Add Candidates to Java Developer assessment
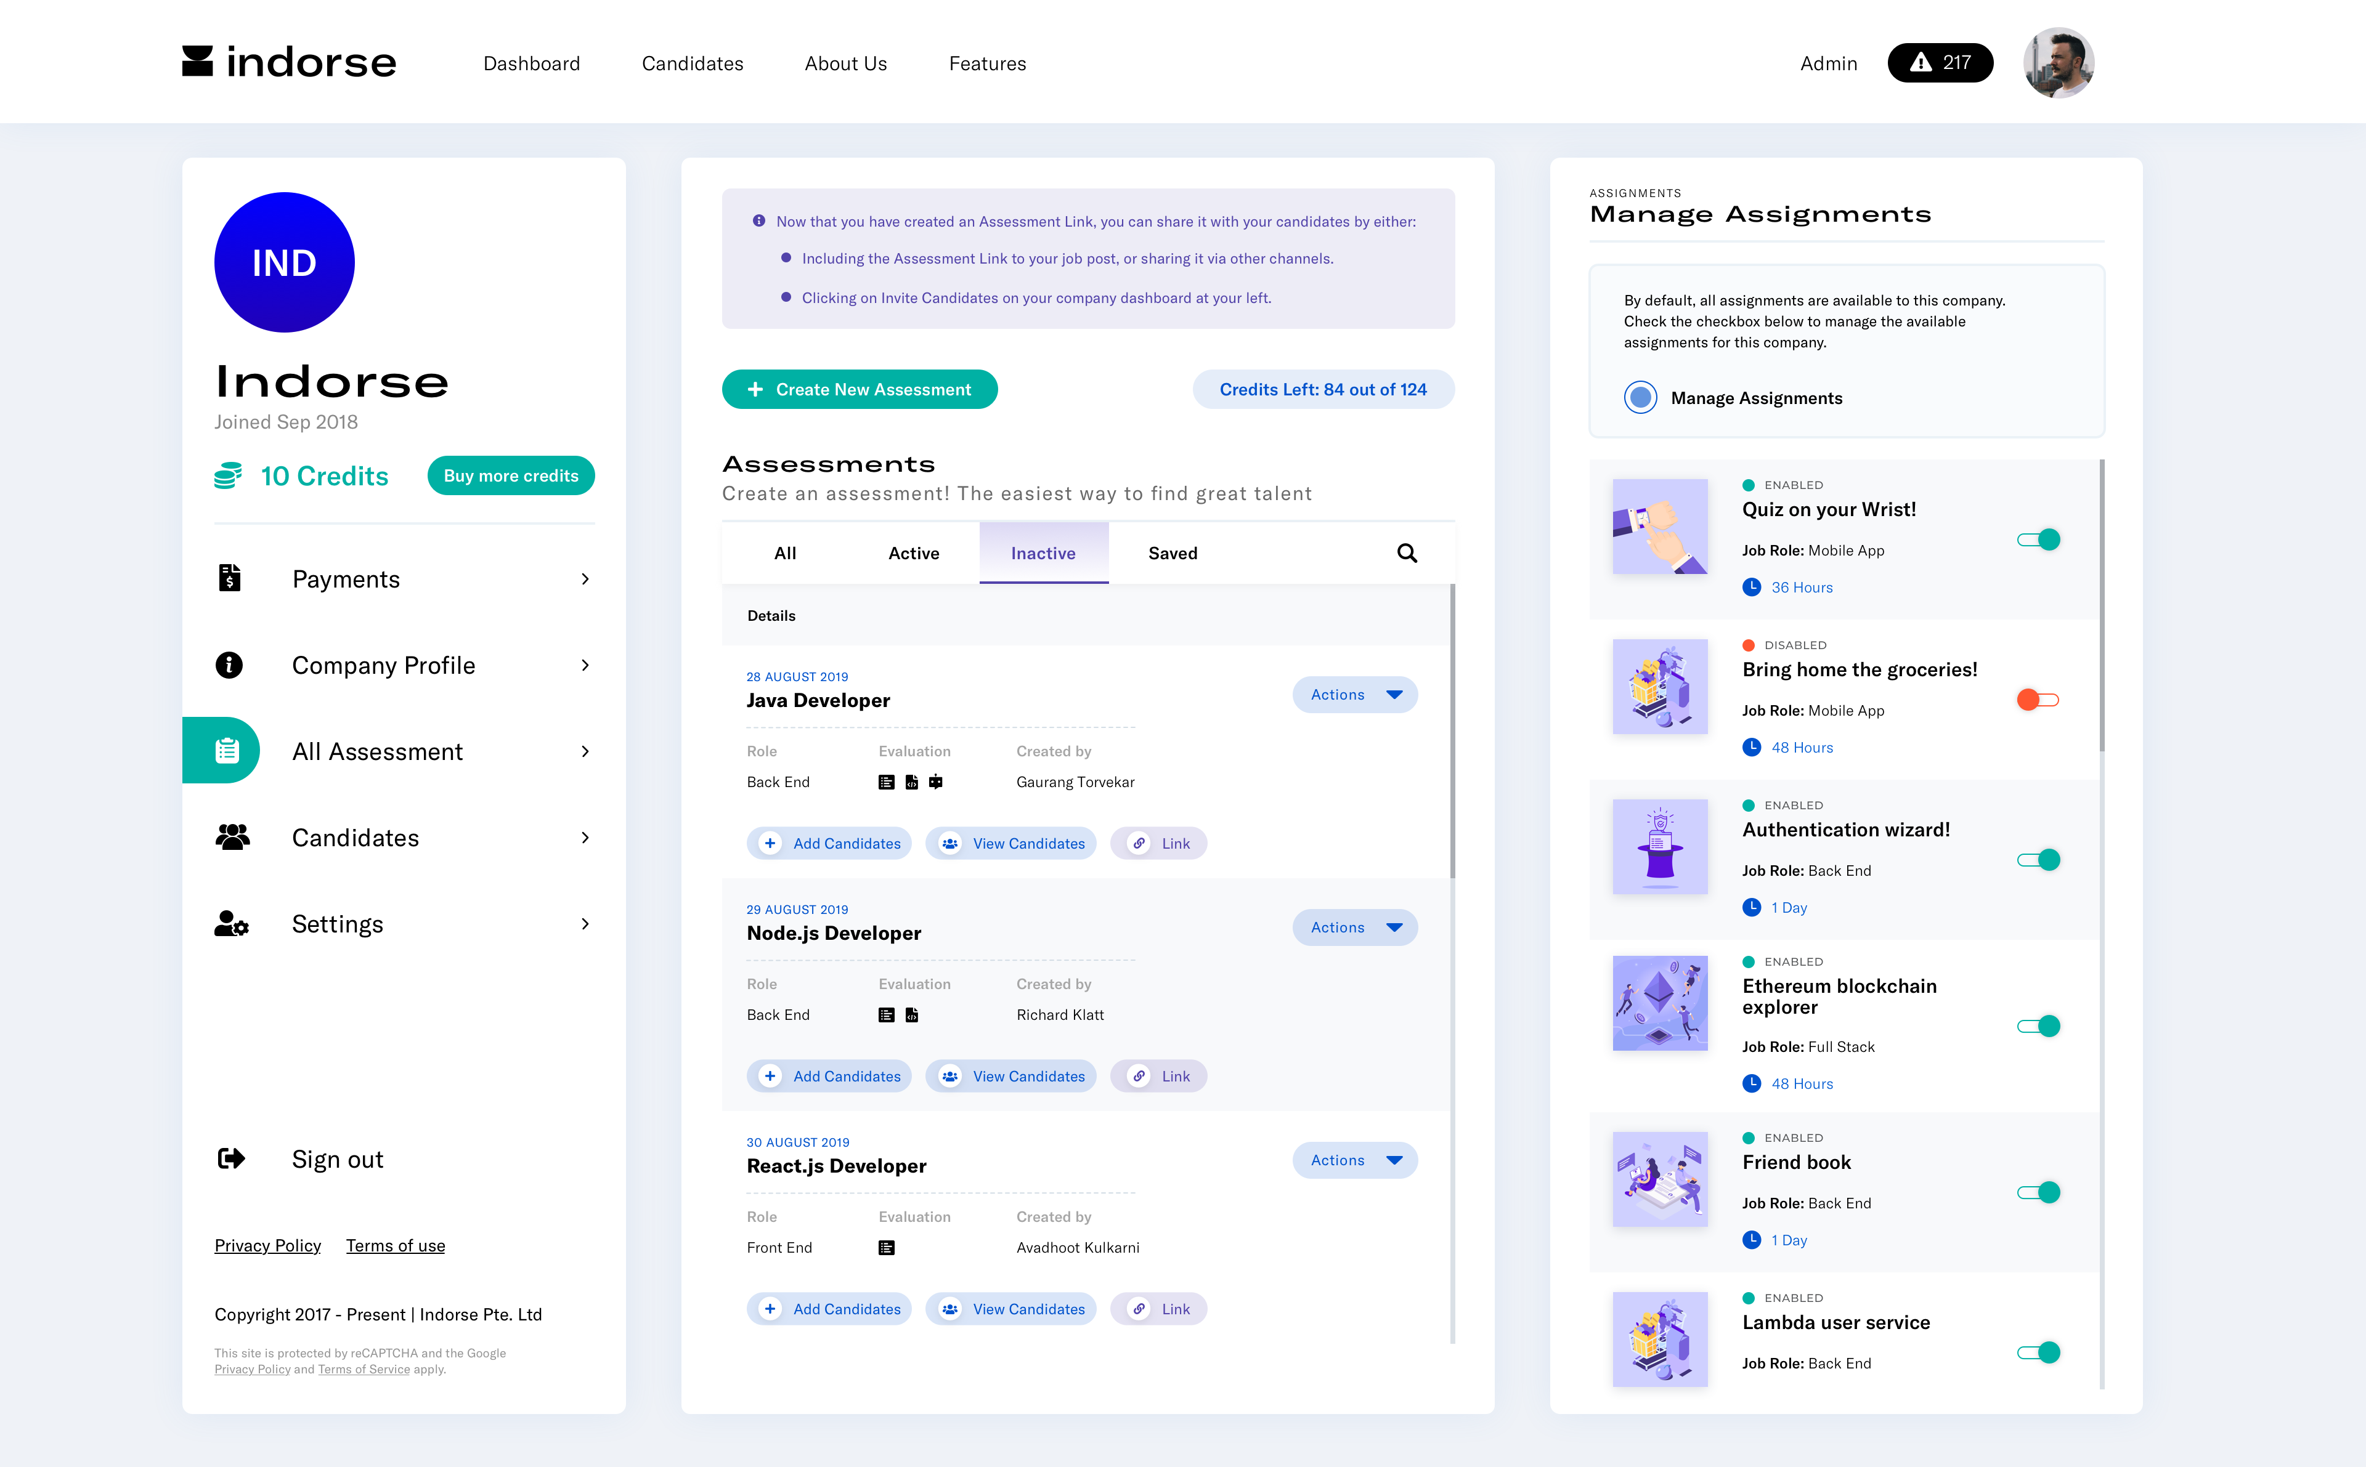Image resolution: width=2366 pixels, height=1467 pixels. pyautogui.click(x=829, y=843)
